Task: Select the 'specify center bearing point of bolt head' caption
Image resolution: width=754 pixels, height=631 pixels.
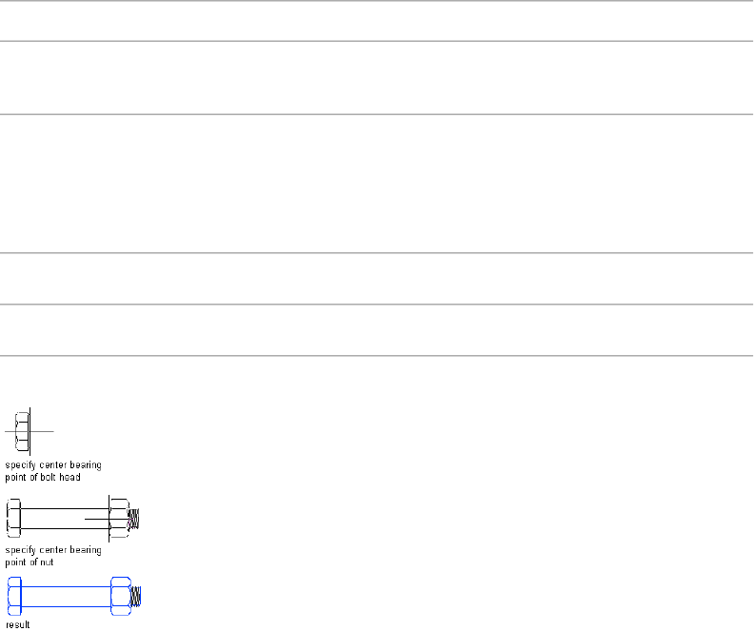Action: click(53, 471)
